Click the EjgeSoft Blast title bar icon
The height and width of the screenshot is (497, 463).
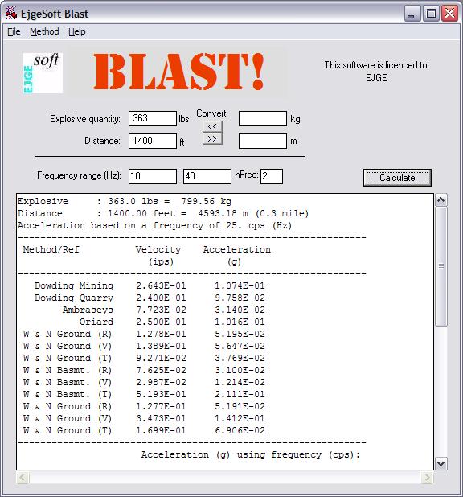pos(11,14)
